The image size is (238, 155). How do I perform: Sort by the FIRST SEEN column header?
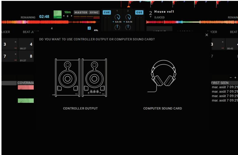[224, 83]
